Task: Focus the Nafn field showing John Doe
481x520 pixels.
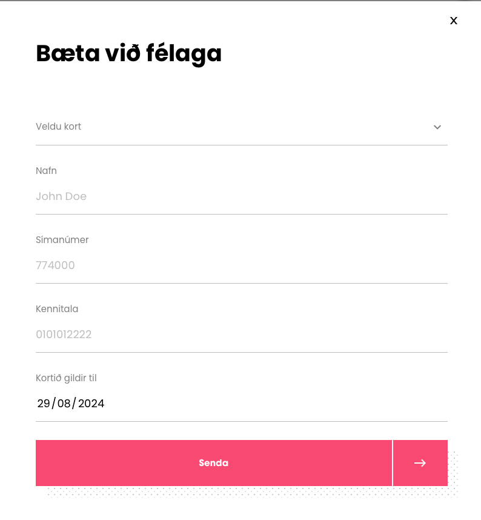Action: coord(242,196)
